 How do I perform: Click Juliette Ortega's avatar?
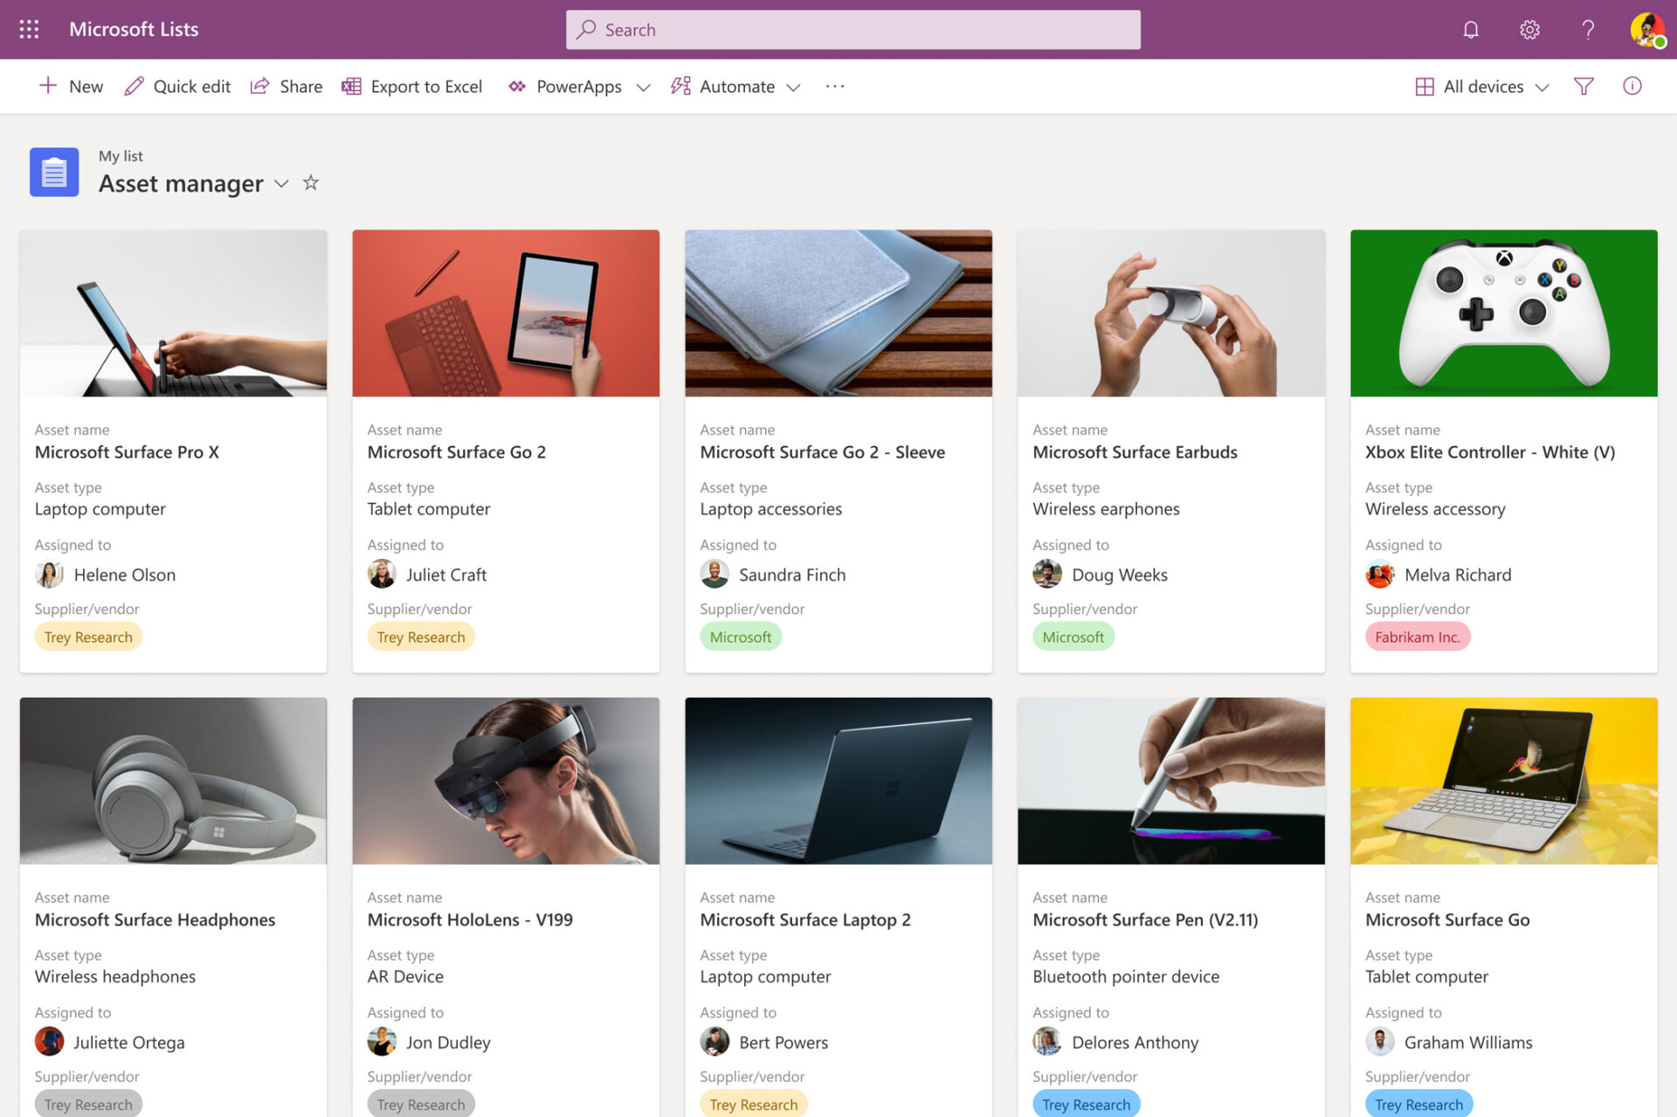click(49, 1042)
